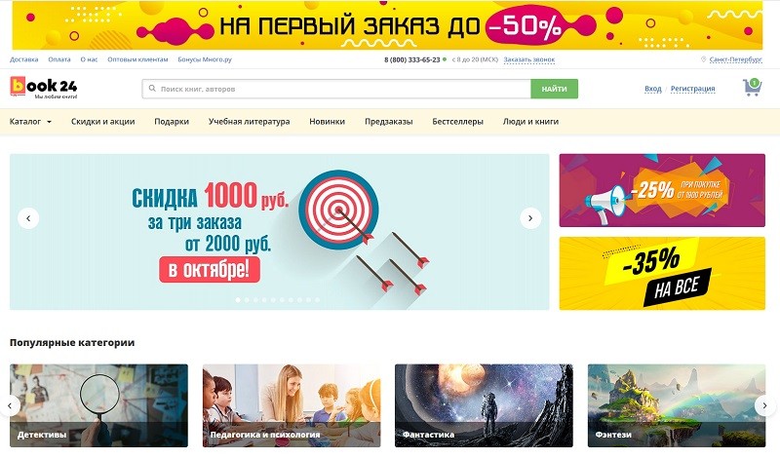This screenshot has height=459, width=780.
Task: Open the Регистрация link
Action: coord(692,89)
